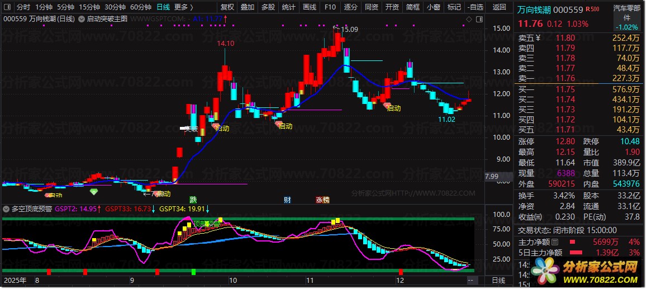
Task: Click the diamond marker icon above chart
Action: click(468, 19)
